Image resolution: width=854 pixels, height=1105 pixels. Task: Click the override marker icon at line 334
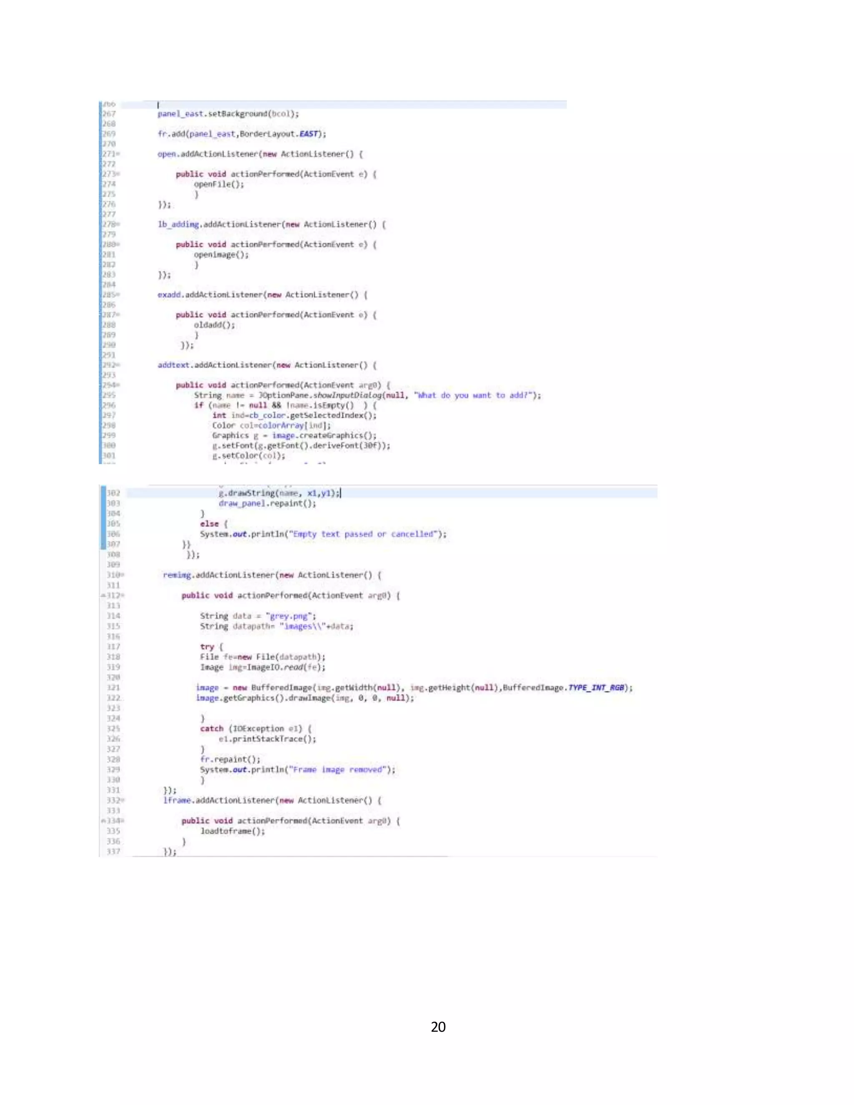click(x=104, y=821)
